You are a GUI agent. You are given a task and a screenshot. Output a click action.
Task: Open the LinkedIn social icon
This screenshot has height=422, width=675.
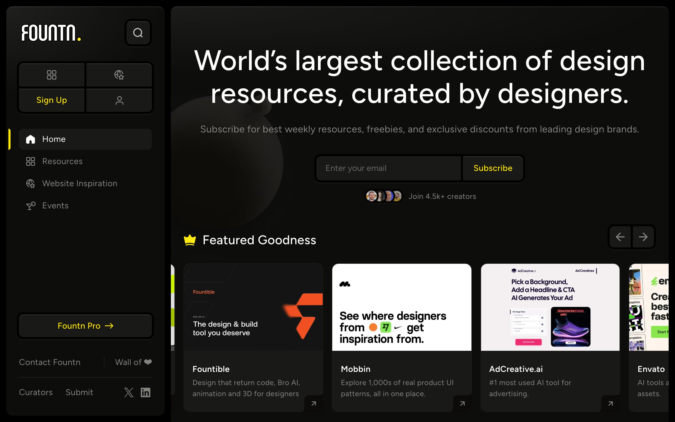pos(145,392)
